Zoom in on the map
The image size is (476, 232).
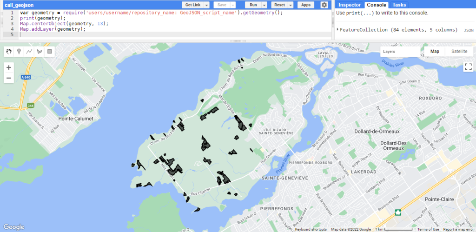click(9, 67)
